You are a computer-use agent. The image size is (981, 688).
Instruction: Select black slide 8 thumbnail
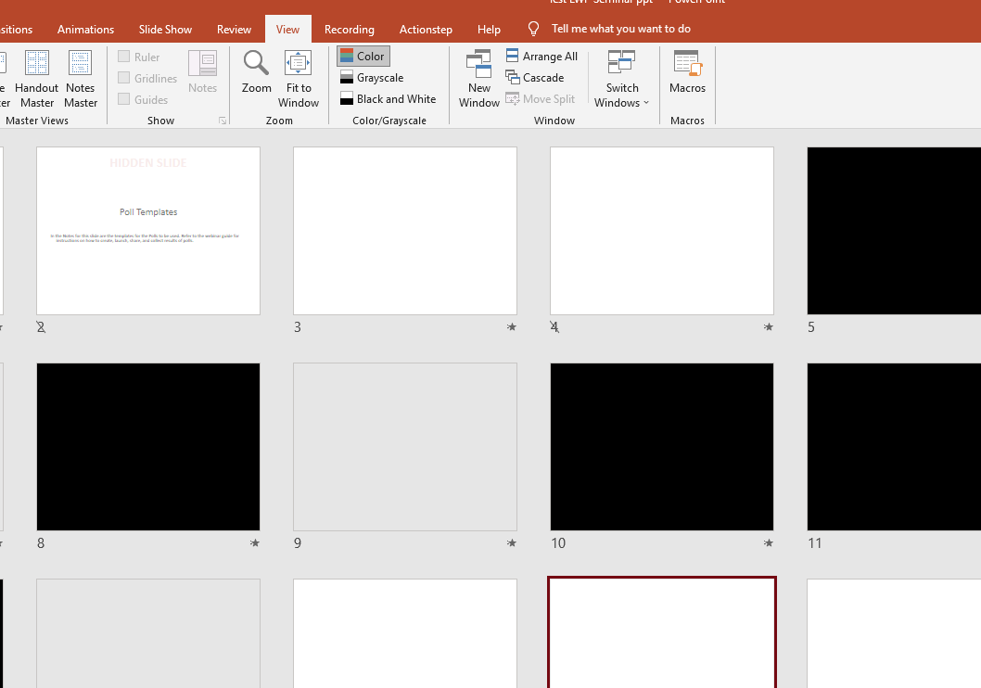click(148, 447)
